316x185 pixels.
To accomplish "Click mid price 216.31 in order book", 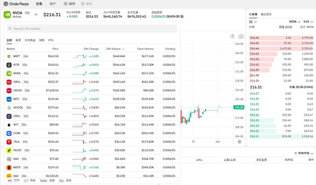I will tap(256, 87).
